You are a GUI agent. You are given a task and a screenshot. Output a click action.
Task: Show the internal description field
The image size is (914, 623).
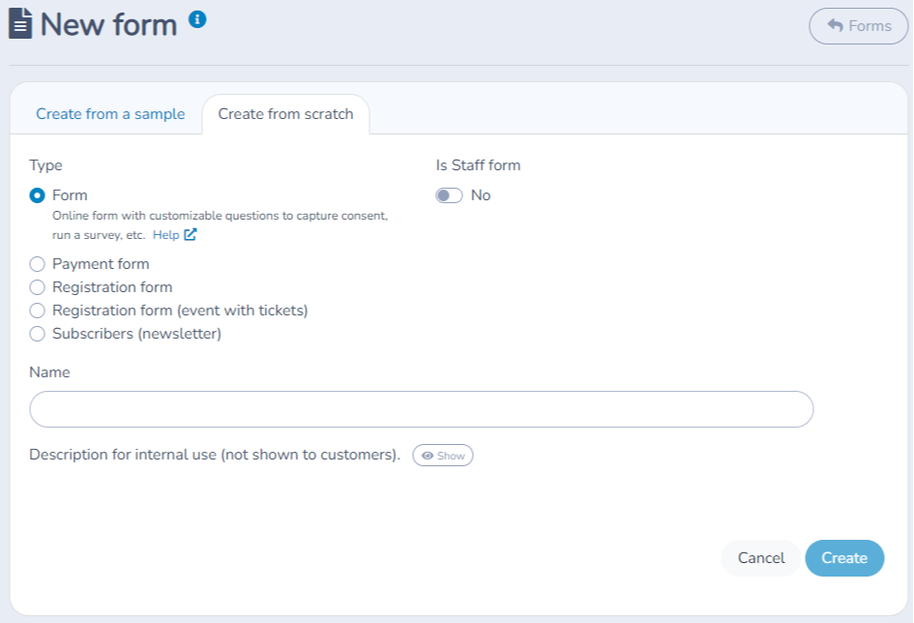click(443, 455)
